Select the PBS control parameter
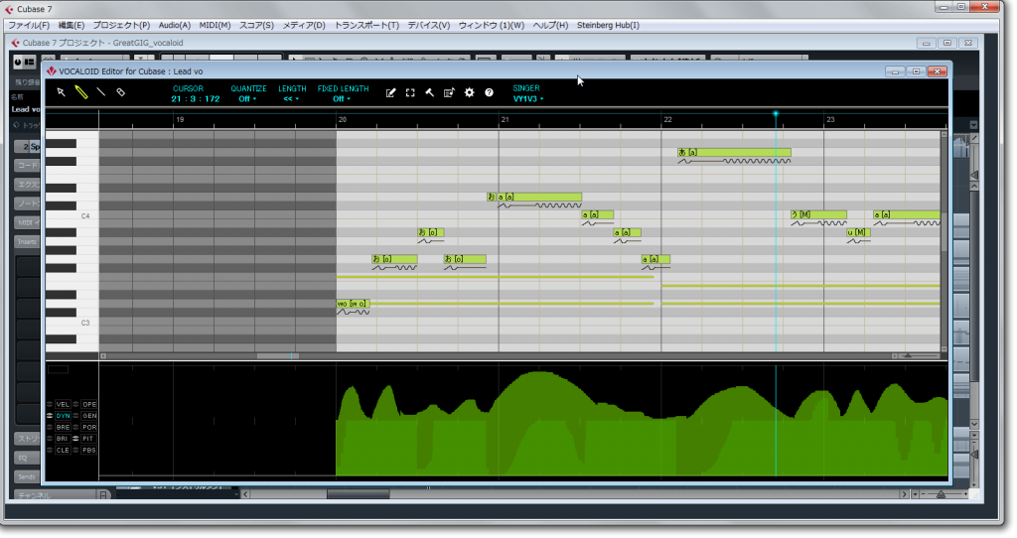 tap(88, 450)
